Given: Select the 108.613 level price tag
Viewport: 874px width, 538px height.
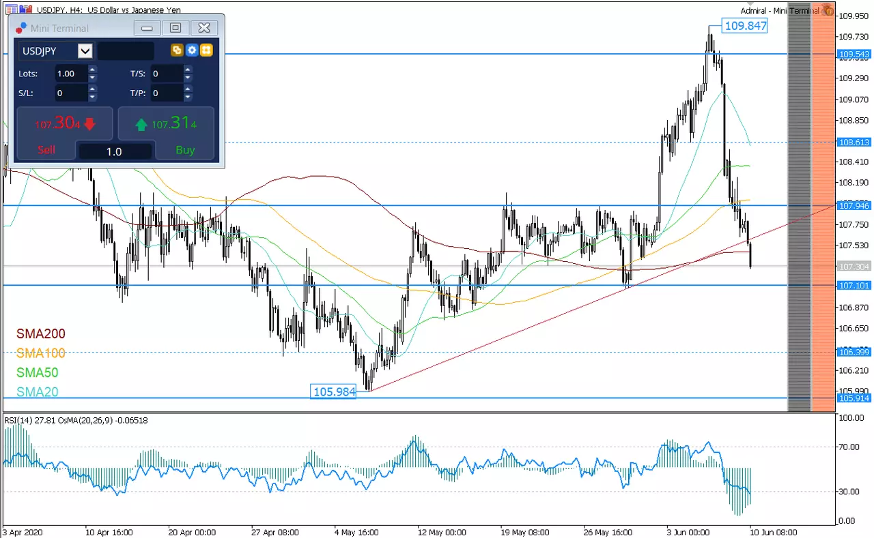Looking at the screenshot, I should pos(854,142).
